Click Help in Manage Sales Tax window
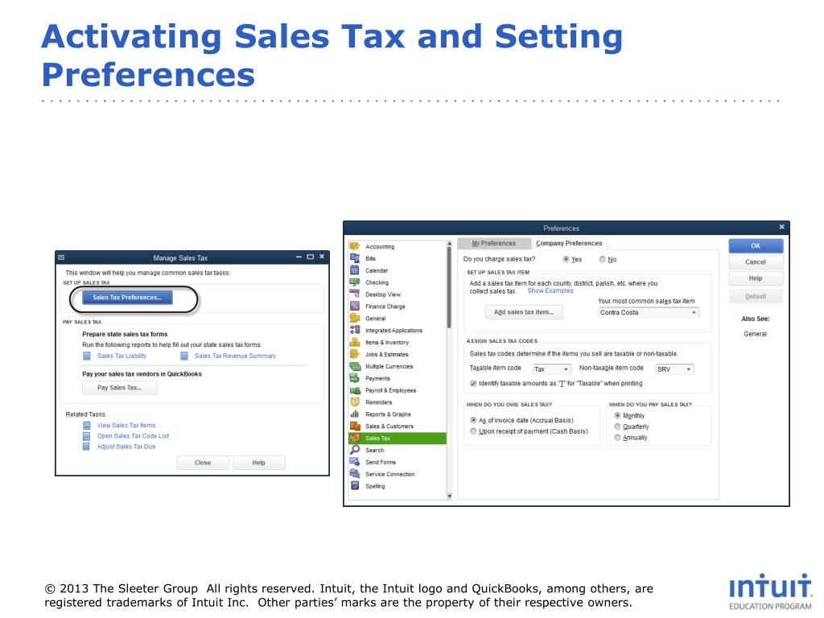This screenshot has height=618, width=824. pos(258,463)
